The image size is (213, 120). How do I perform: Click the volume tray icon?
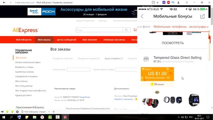pyautogui.click(x=182, y=117)
